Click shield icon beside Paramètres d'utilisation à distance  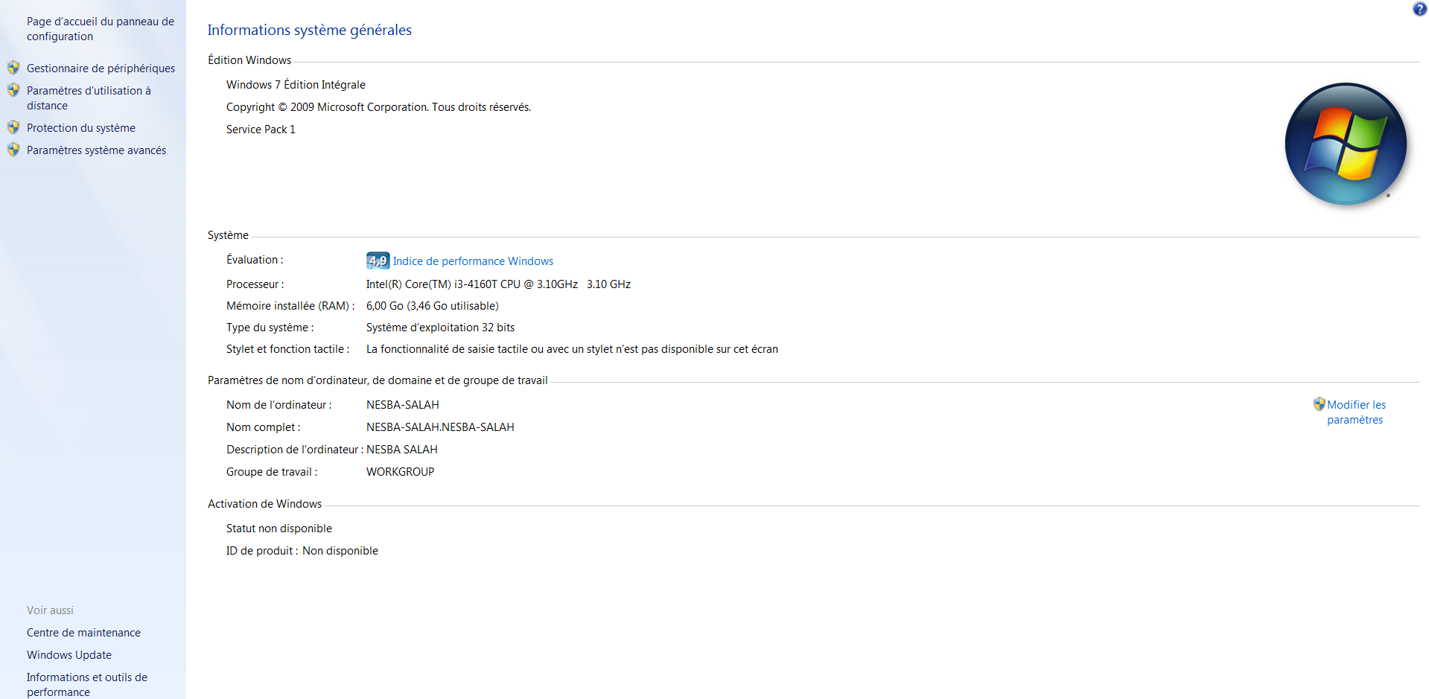point(13,90)
